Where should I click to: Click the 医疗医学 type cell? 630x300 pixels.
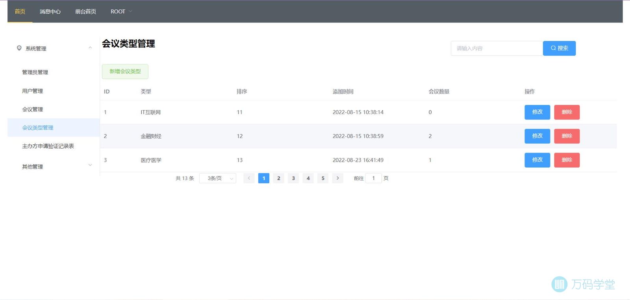coord(151,160)
